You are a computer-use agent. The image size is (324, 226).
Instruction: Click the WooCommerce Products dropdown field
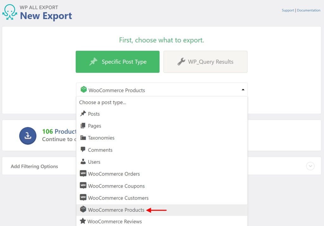(x=162, y=90)
